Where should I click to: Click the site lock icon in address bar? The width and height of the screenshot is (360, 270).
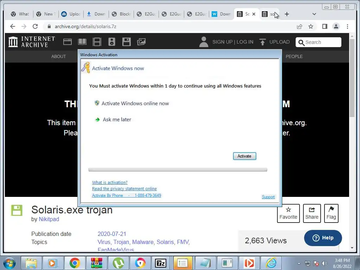coord(49,26)
